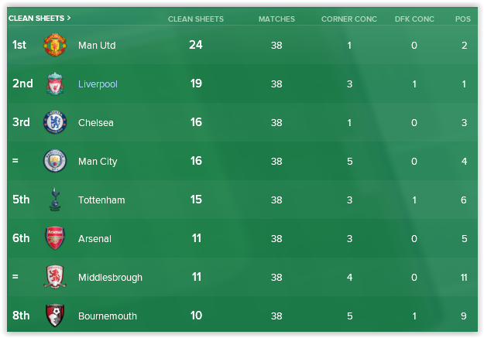
Task: Click the Arsenal club crest
Action: 55,238
